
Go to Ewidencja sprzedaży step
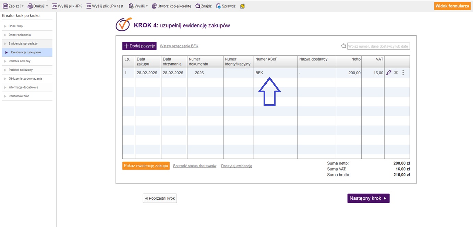pyautogui.click(x=23, y=44)
